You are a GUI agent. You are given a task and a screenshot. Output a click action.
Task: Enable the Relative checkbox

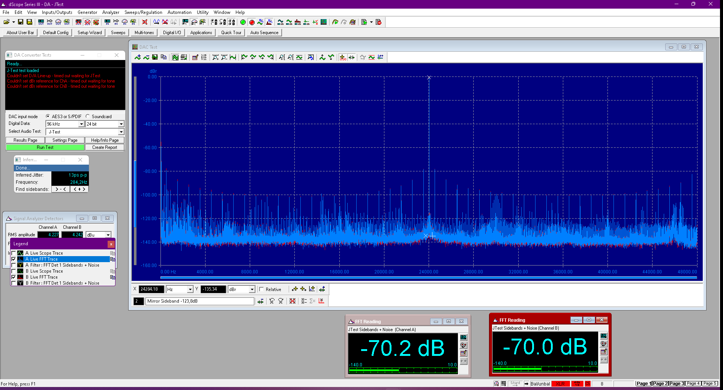(x=261, y=289)
